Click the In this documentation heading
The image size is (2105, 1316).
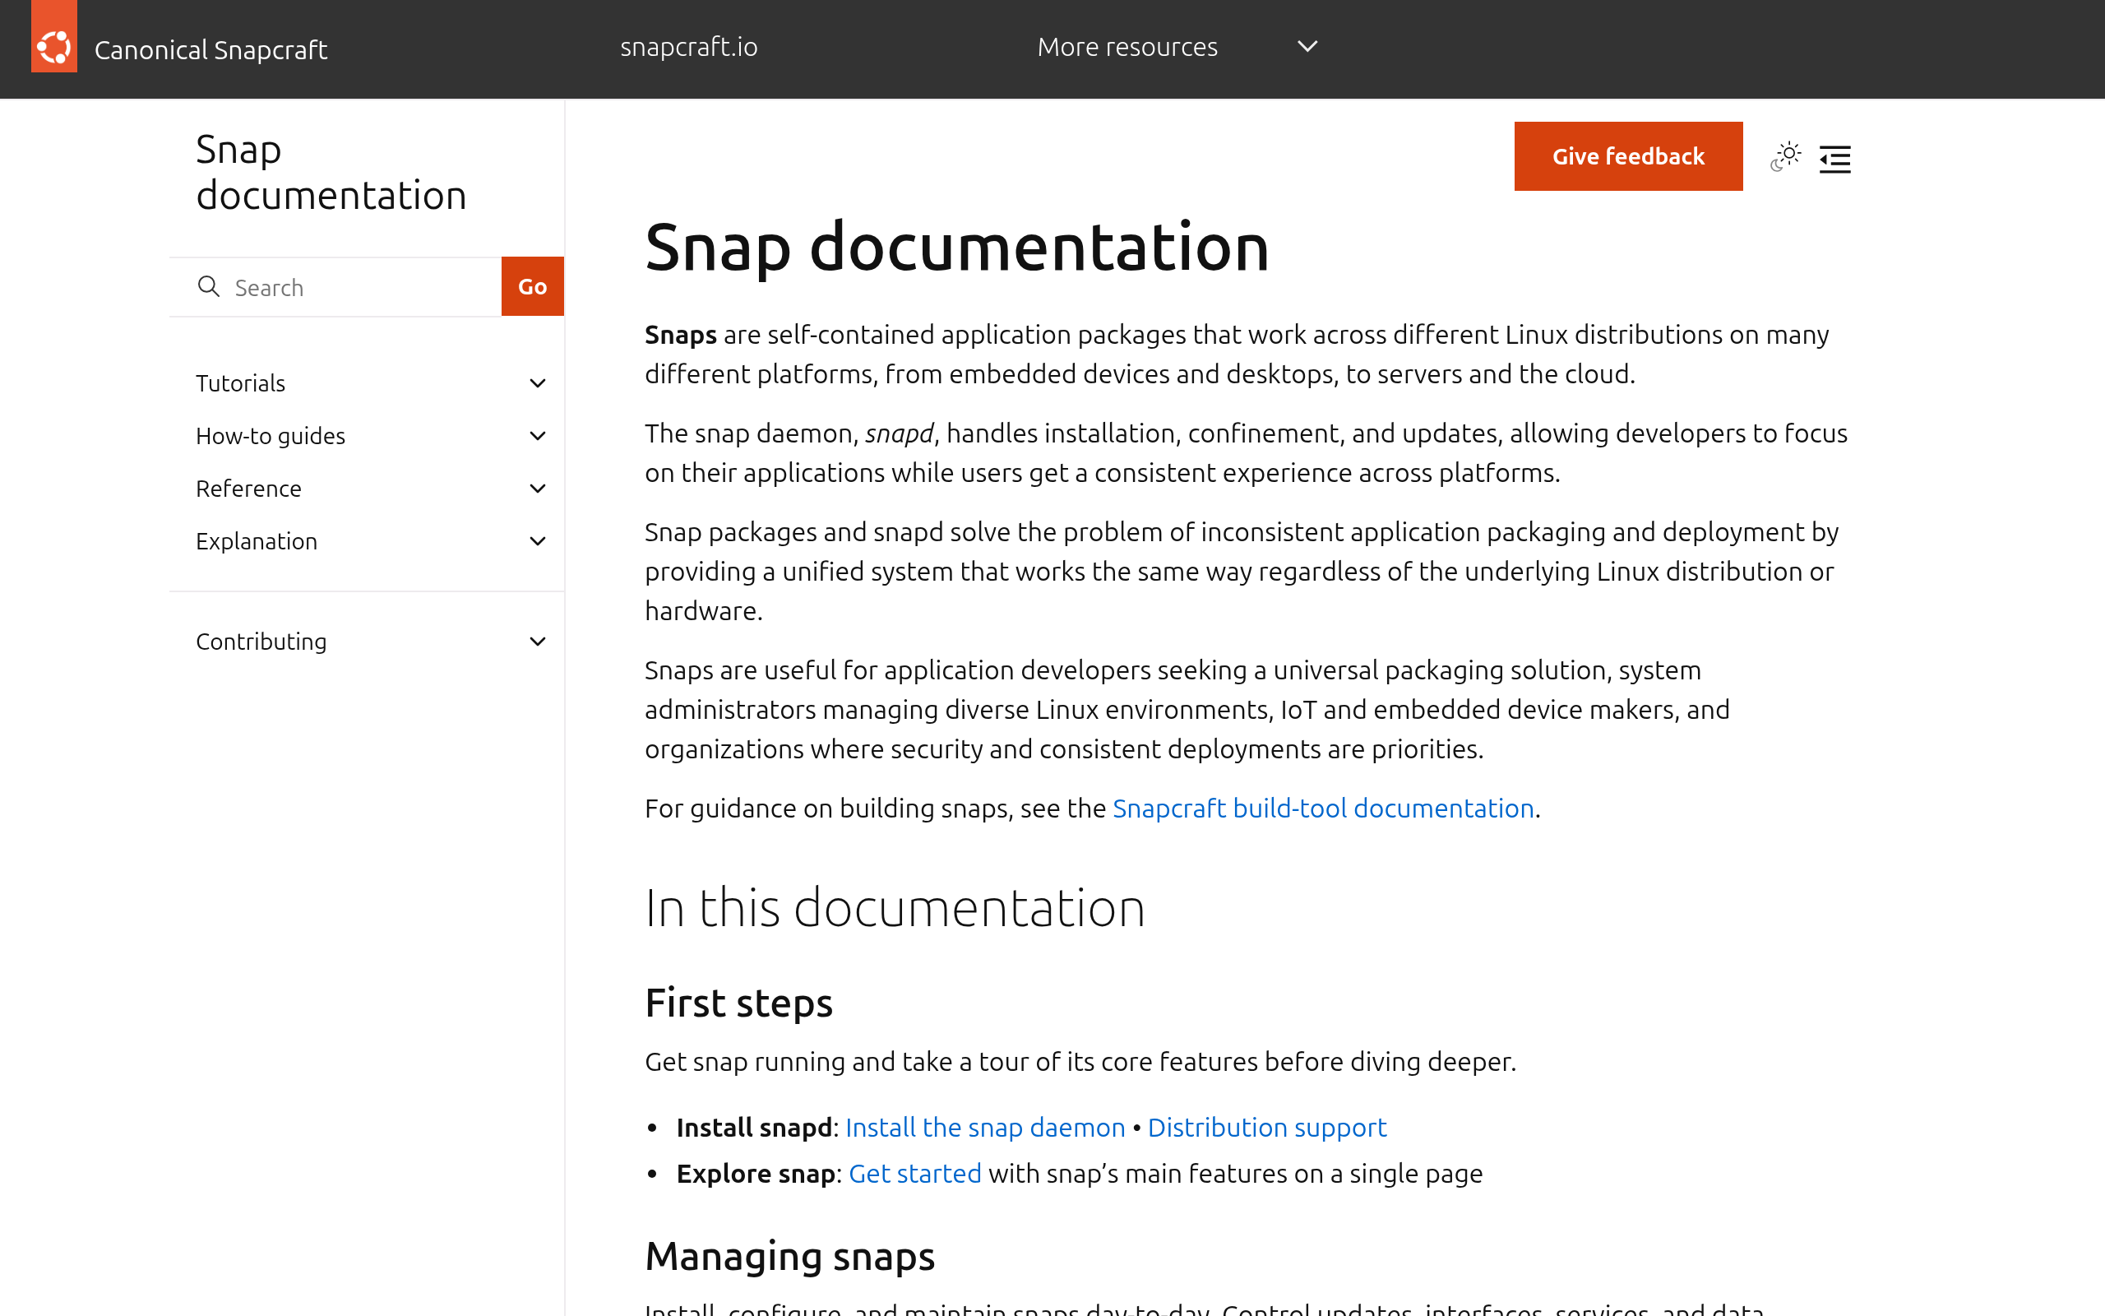tap(895, 908)
